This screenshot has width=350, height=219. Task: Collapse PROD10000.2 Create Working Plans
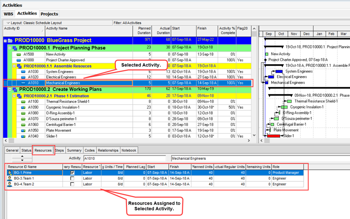click(x=10, y=89)
